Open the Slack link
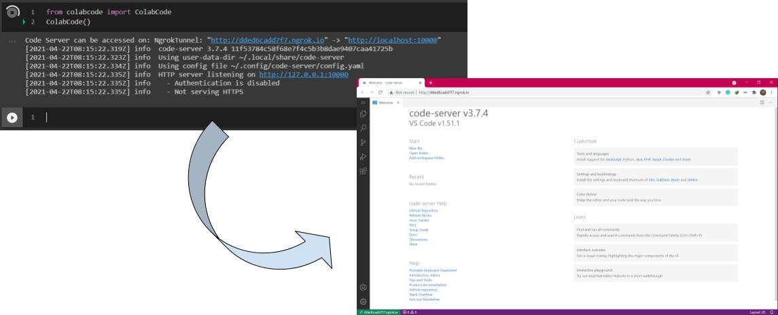This screenshot has height=315, width=778. pos(413,244)
